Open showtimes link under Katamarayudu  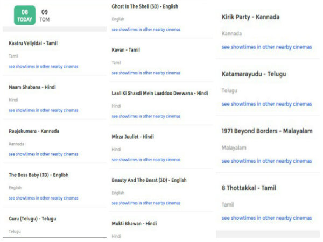(267, 104)
